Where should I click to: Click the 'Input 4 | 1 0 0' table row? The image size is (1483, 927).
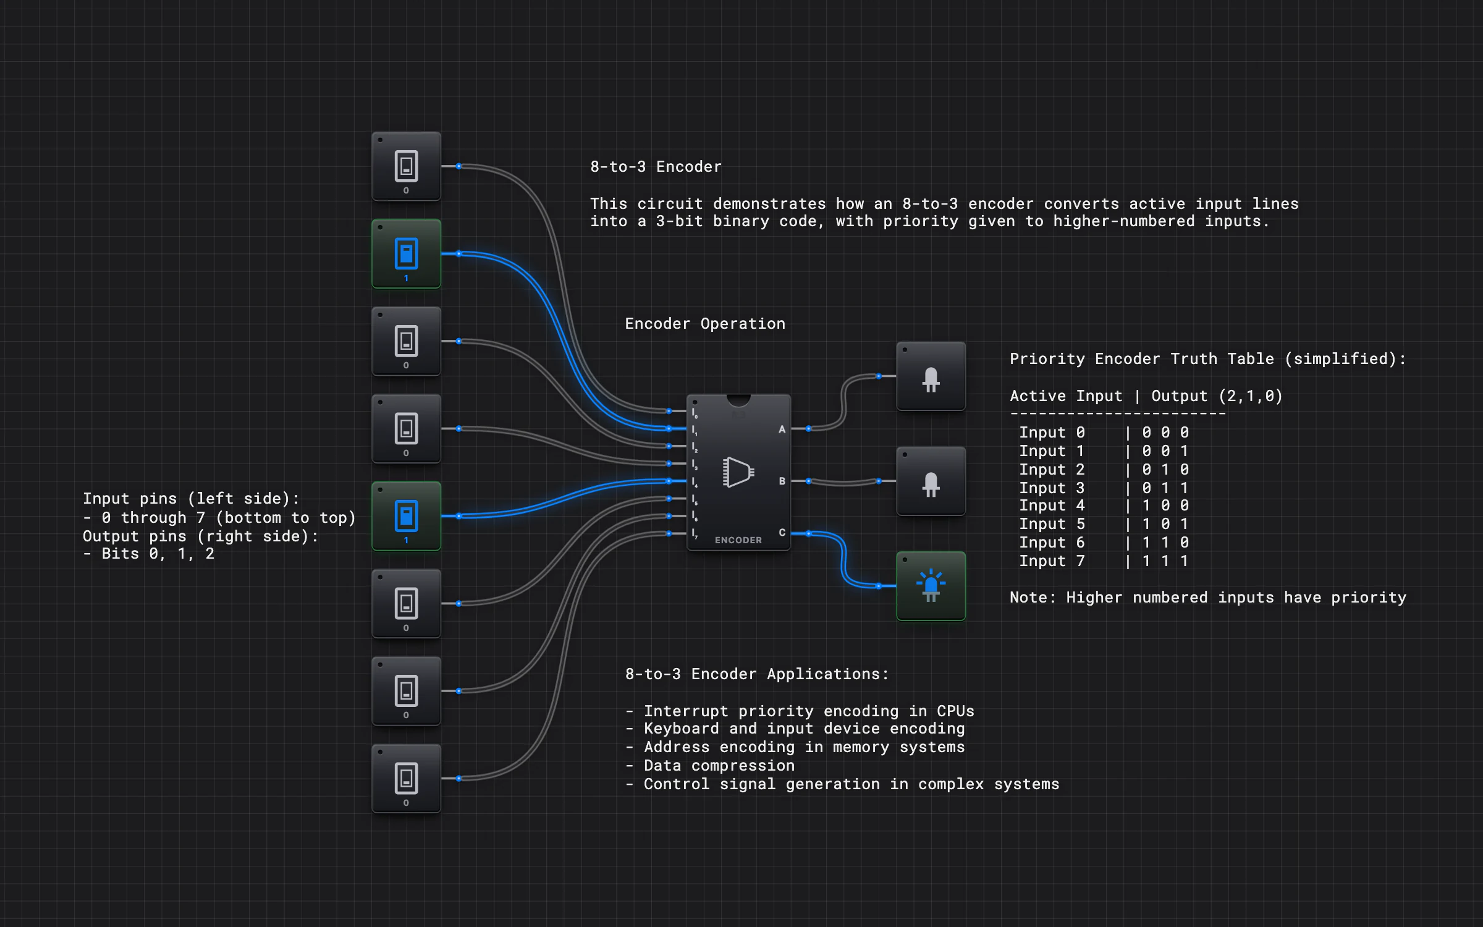(x=1104, y=506)
